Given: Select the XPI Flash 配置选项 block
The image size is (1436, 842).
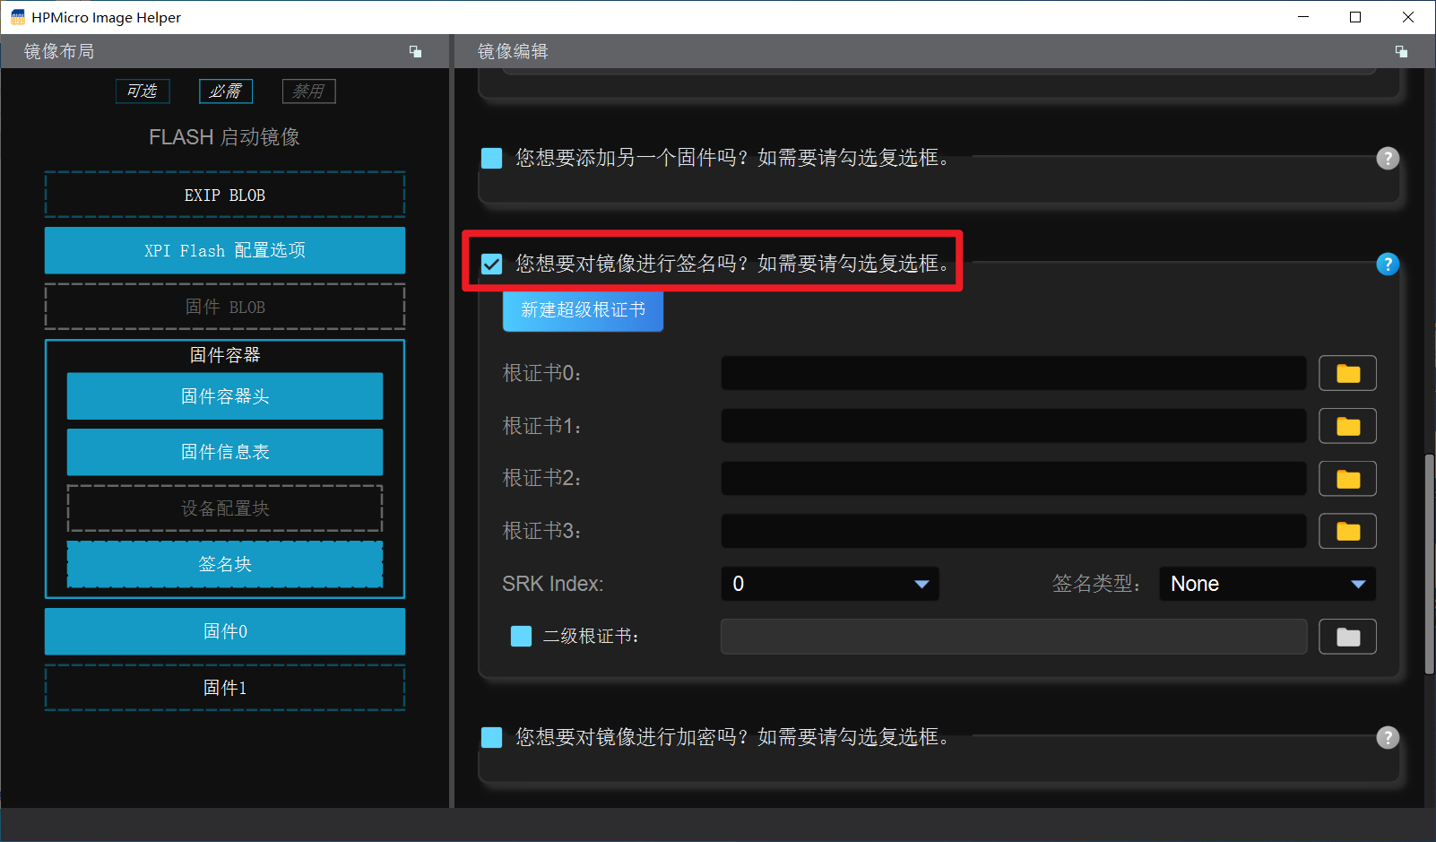Looking at the screenshot, I should coord(225,250).
